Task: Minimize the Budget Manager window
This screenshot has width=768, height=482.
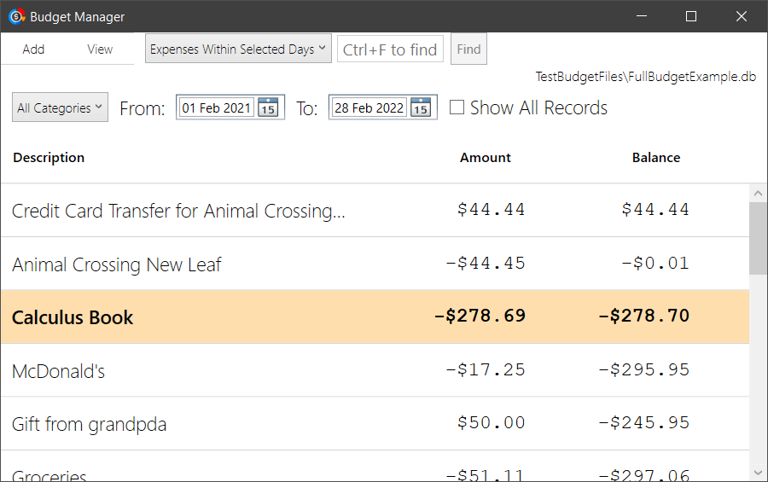Action: tap(642, 16)
